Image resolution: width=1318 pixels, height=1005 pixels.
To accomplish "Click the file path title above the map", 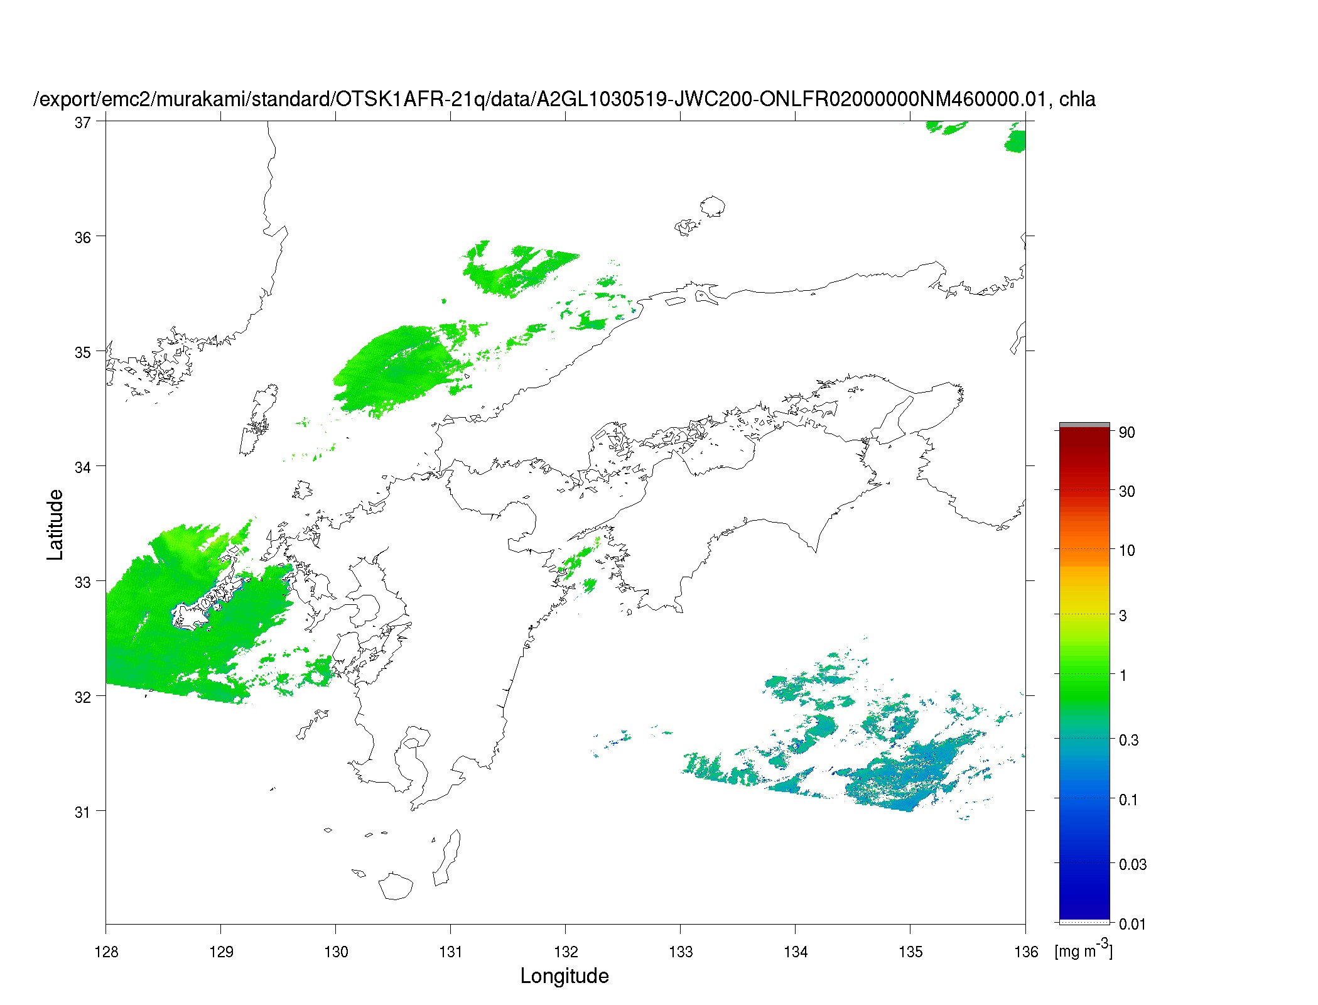I will click(x=564, y=99).
